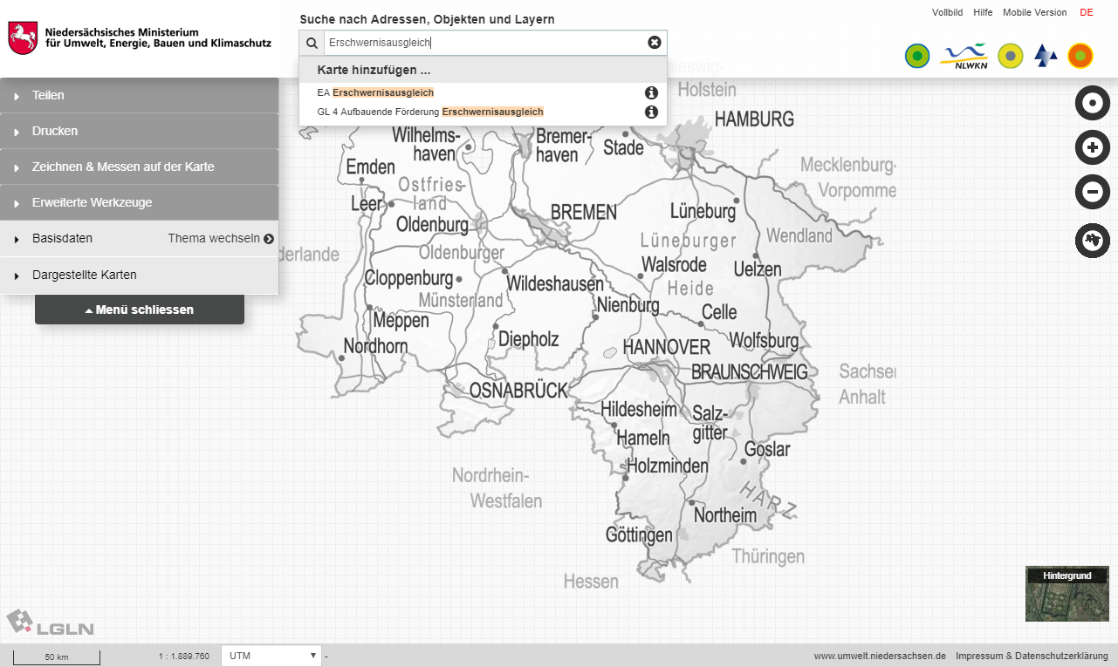Expand the Drucken section
Viewport: 1118px width, 667px height.
pos(140,132)
